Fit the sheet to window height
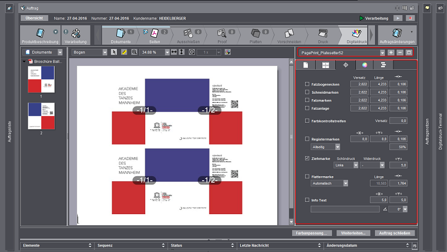 [182, 52]
